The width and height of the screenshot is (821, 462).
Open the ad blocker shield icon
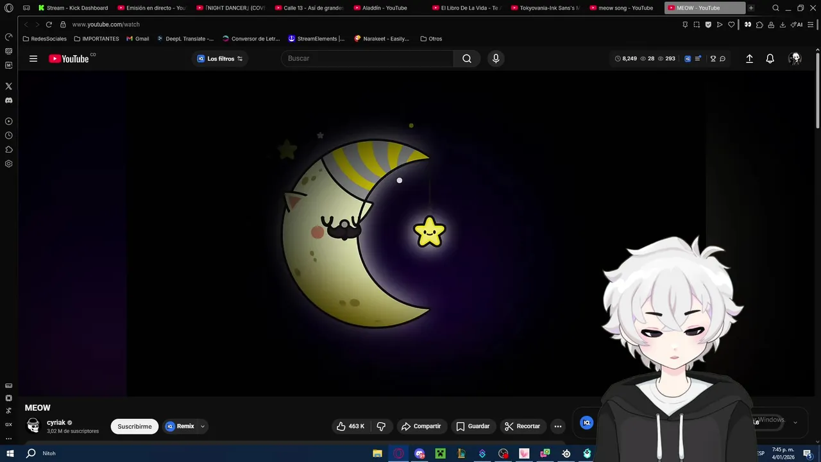click(708, 24)
